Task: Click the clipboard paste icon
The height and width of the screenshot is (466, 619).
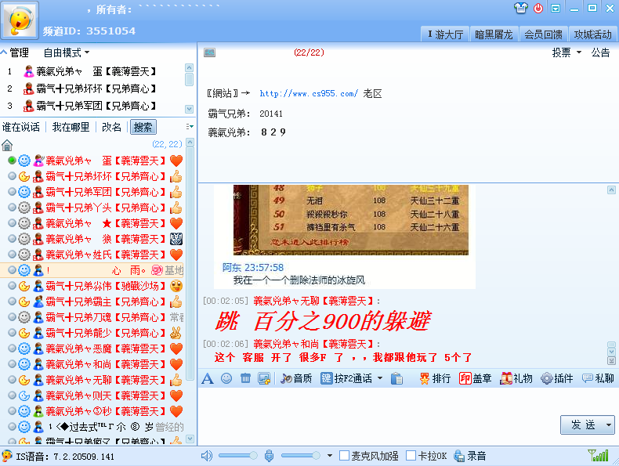Action: pyautogui.click(x=396, y=379)
